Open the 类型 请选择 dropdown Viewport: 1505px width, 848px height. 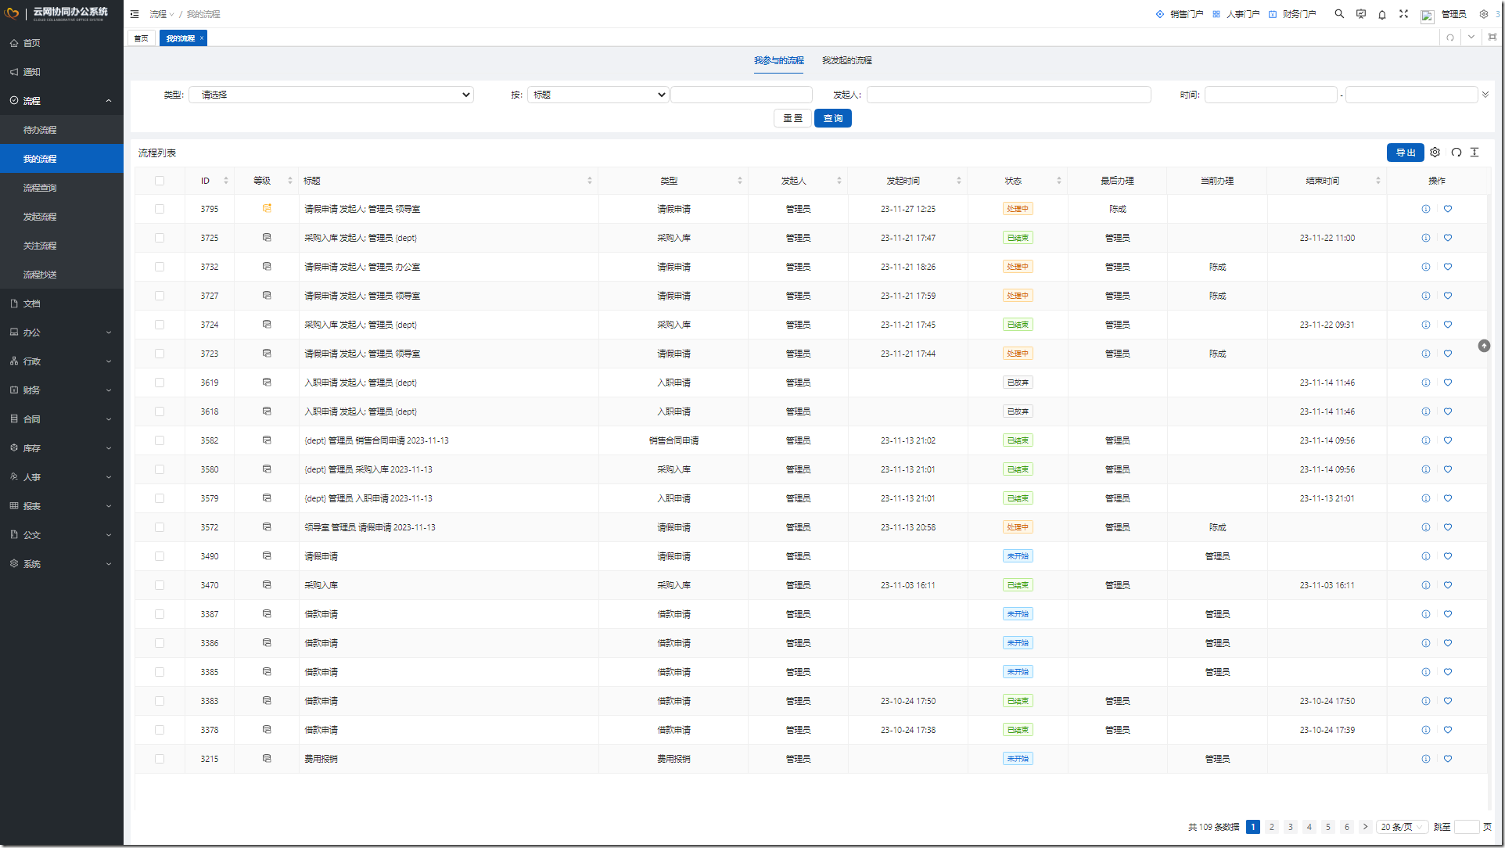(331, 95)
